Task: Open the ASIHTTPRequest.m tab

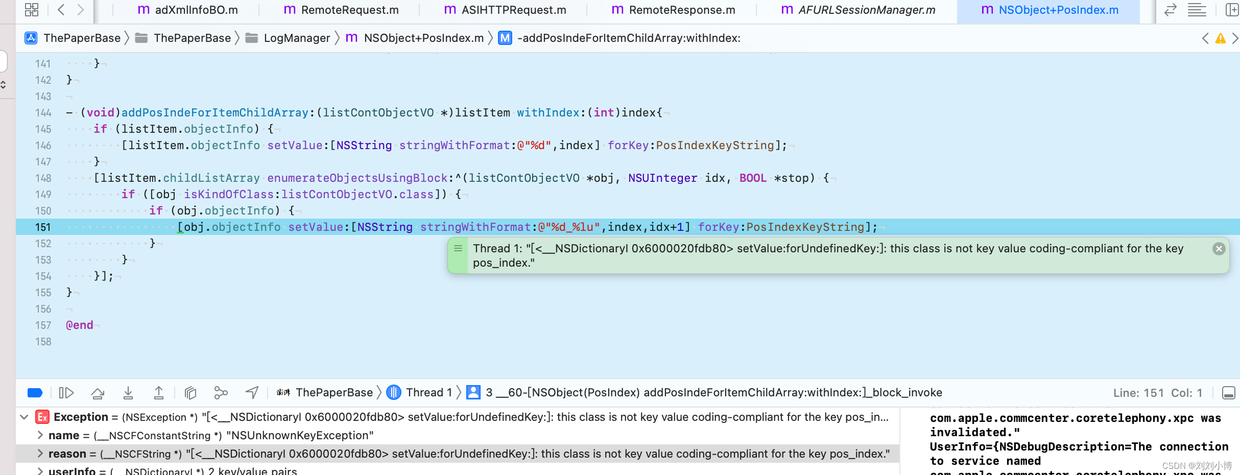Action: click(505, 10)
